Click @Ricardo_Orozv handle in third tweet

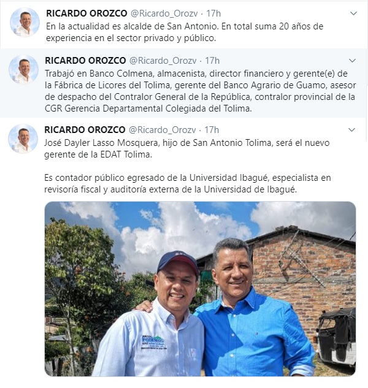point(163,130)
